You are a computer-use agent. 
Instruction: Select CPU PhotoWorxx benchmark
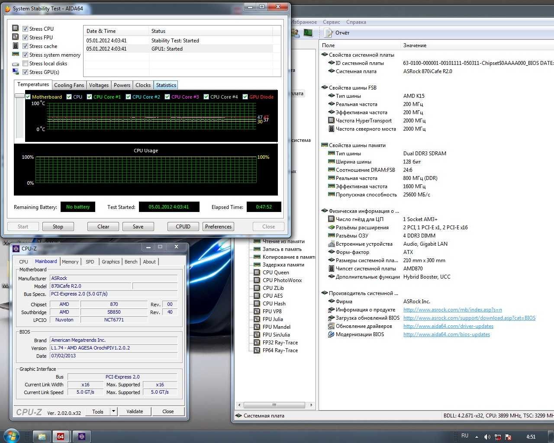[282, 280]
